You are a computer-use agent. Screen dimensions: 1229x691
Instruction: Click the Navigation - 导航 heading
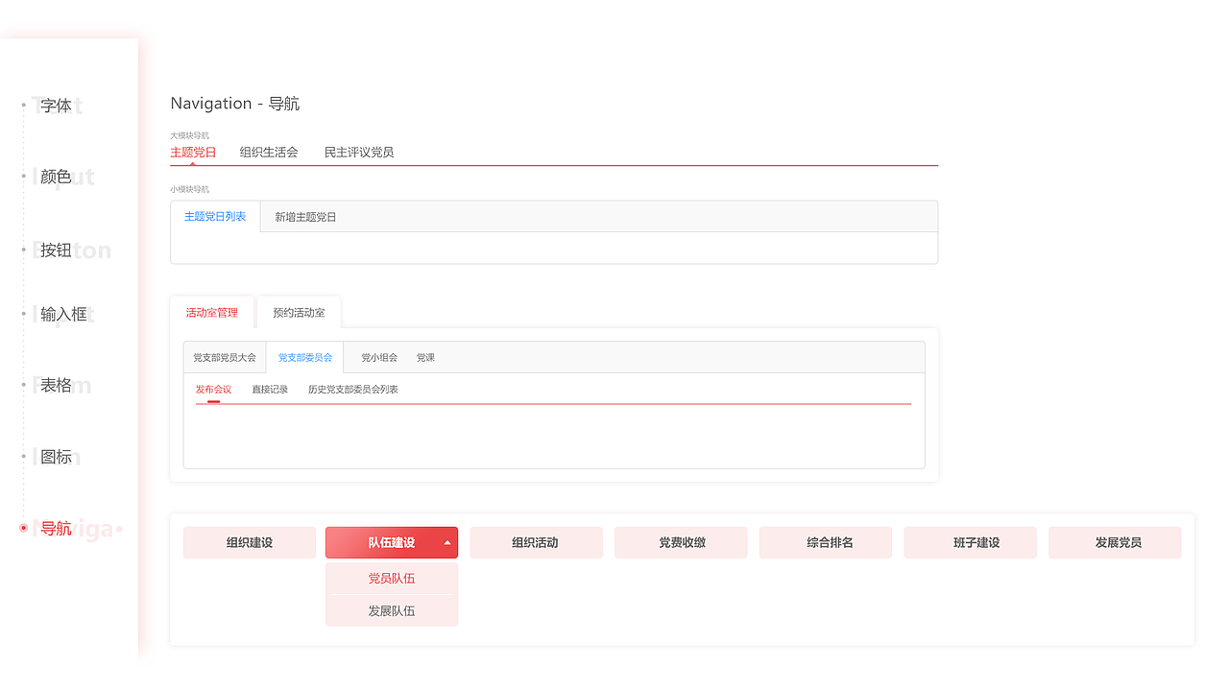[235, 104]
